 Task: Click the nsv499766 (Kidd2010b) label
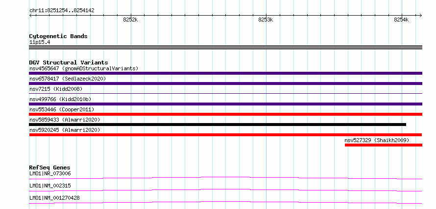pos(60,99)
